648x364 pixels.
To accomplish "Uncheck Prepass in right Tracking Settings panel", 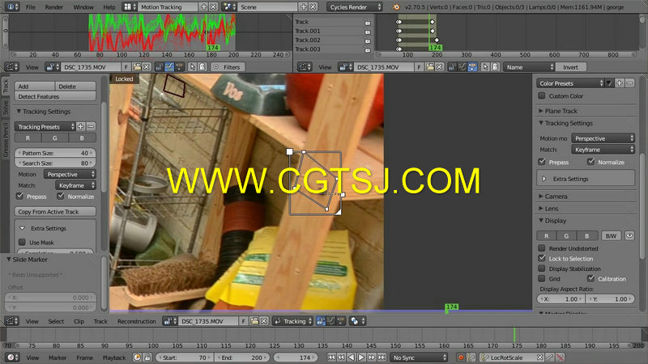I will tap(542, 162).
